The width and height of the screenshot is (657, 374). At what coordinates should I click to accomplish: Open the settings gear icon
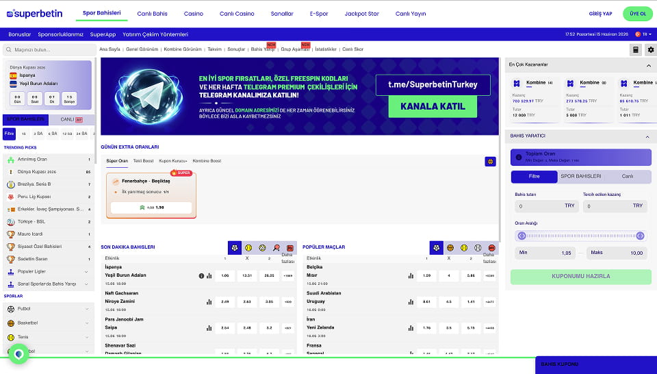[x=651, y=50]
